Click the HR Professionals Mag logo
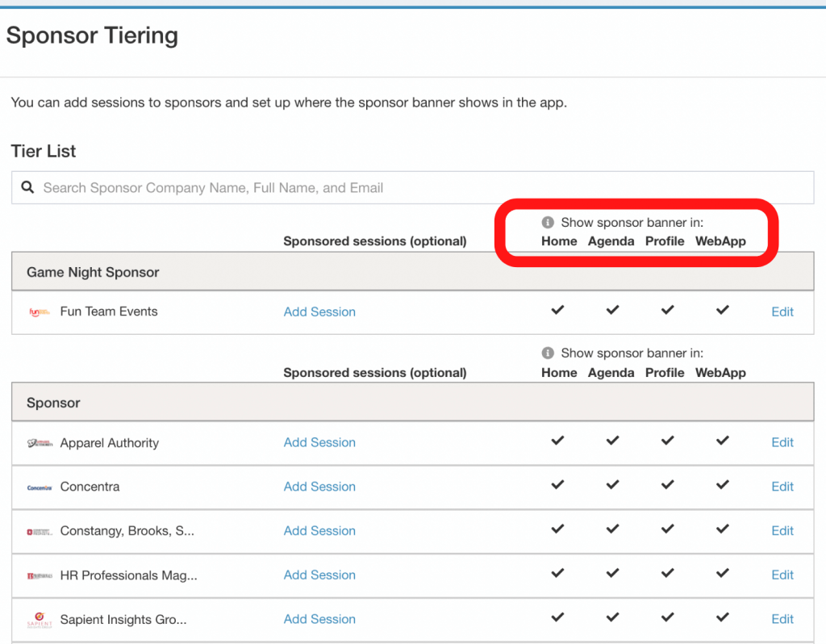 click(x=40, y=575)
